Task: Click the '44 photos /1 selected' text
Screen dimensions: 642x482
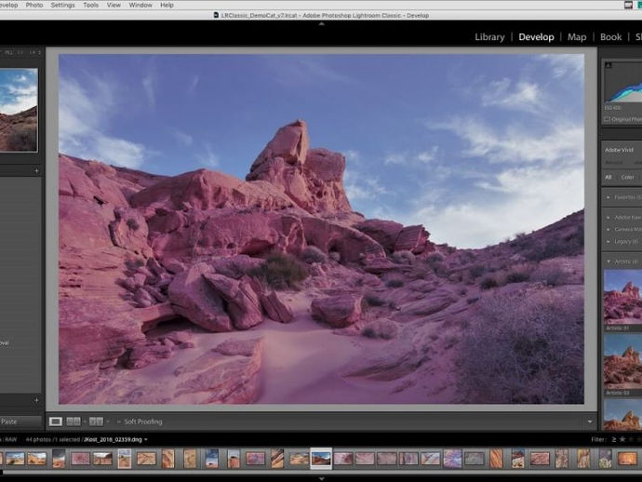Action: pyautogui.click(x=53, y=440)
